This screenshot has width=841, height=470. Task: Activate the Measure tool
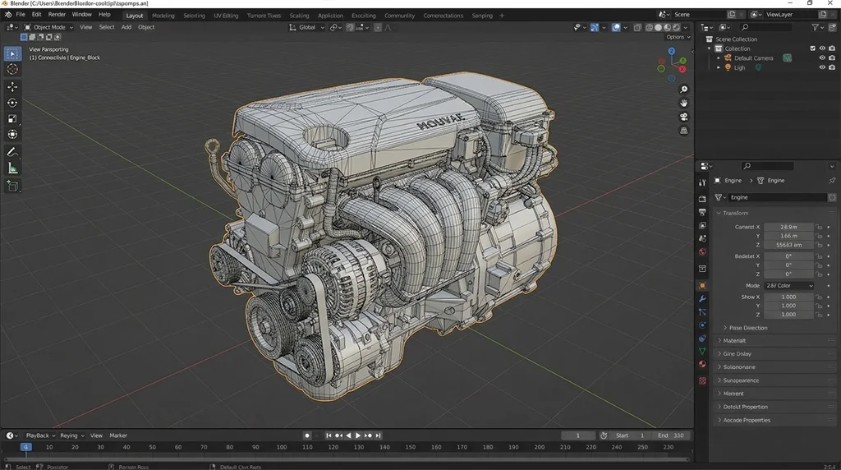tap(12, 168)
